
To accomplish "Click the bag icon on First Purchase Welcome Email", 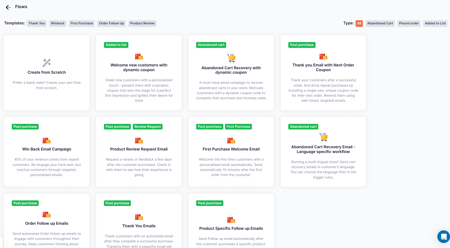I will 231,140.
